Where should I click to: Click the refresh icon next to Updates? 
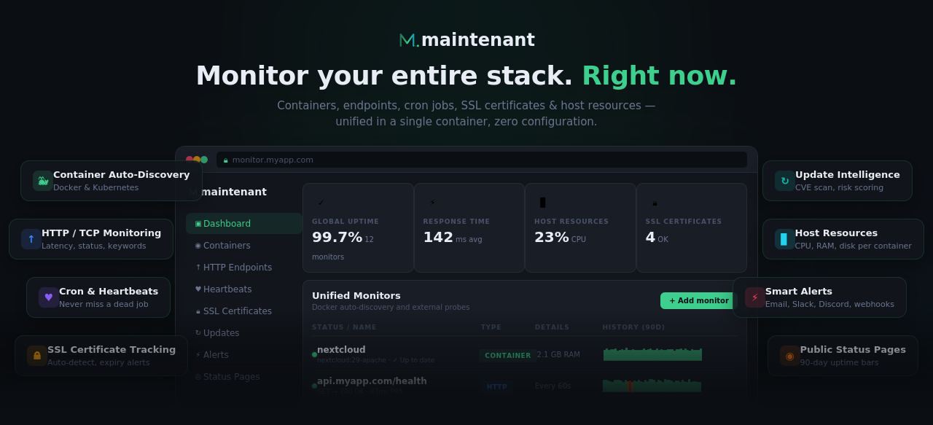tap(197, 332)
